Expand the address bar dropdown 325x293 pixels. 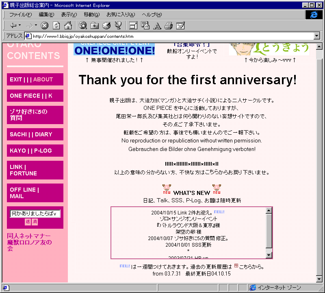(317, 36)
